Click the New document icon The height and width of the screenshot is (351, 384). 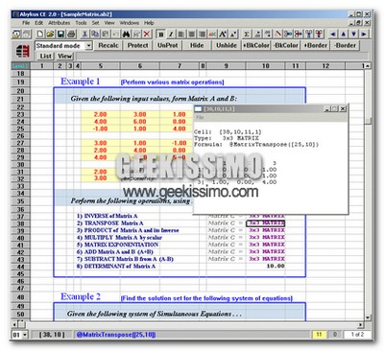click(39, 34)
